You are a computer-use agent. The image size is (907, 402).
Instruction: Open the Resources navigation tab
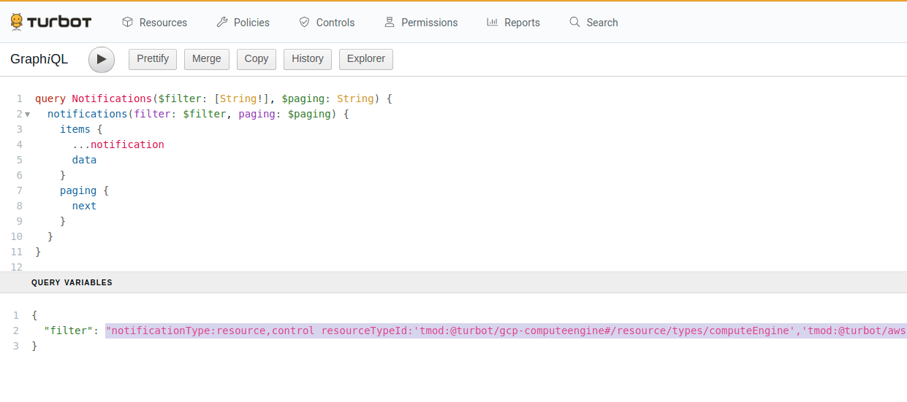pyautogui.click(x=154, y=23)
